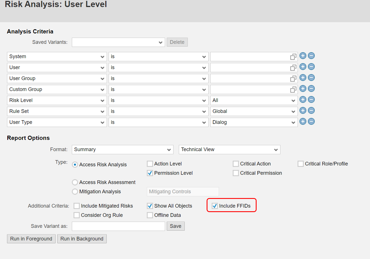Change User Type from Dialog

coord(254,122)
